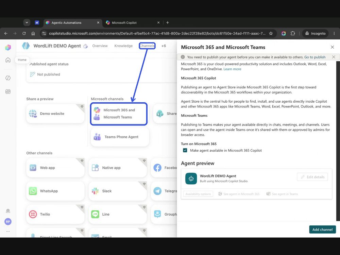
Task: Open Chrome's three-dot menu
Action: pyautogui.click(x=334, y=33)
